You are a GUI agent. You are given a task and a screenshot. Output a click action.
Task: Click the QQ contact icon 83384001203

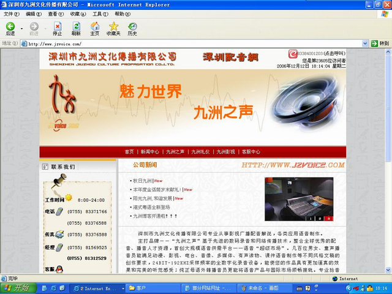point(292,54)
